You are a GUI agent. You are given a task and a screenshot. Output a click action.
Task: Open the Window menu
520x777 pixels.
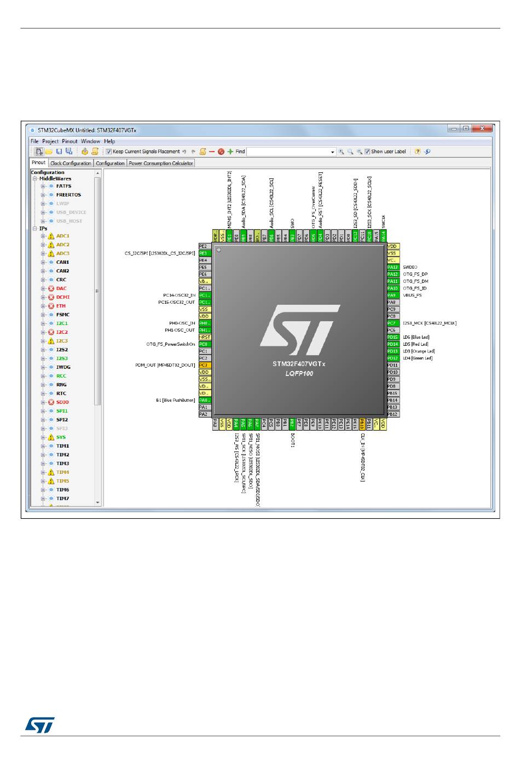91,141
